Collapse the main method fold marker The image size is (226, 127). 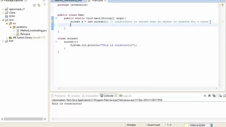click(x=56, y=18)
